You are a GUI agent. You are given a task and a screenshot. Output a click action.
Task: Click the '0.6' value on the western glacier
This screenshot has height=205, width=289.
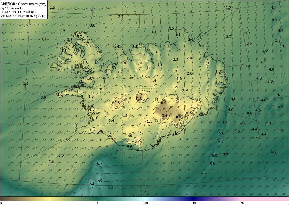coord(117,103)
